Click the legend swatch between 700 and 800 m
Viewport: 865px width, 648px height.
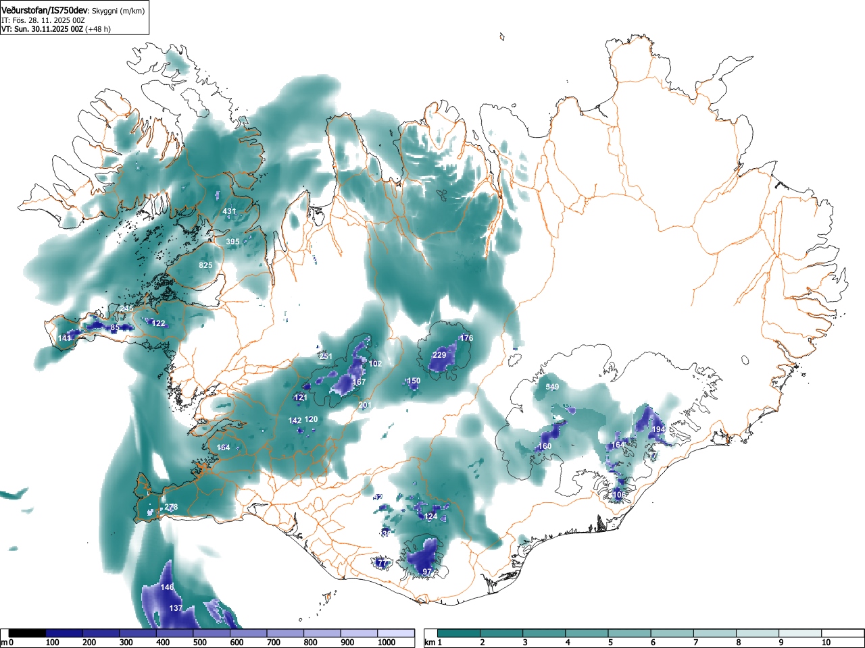coord(285,633)
